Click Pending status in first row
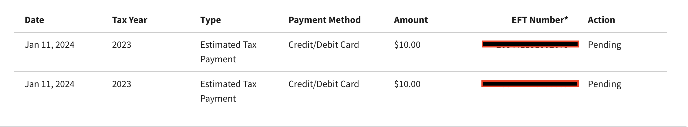The width and height of the screenshot is (688, 127). tap(604, 45)
